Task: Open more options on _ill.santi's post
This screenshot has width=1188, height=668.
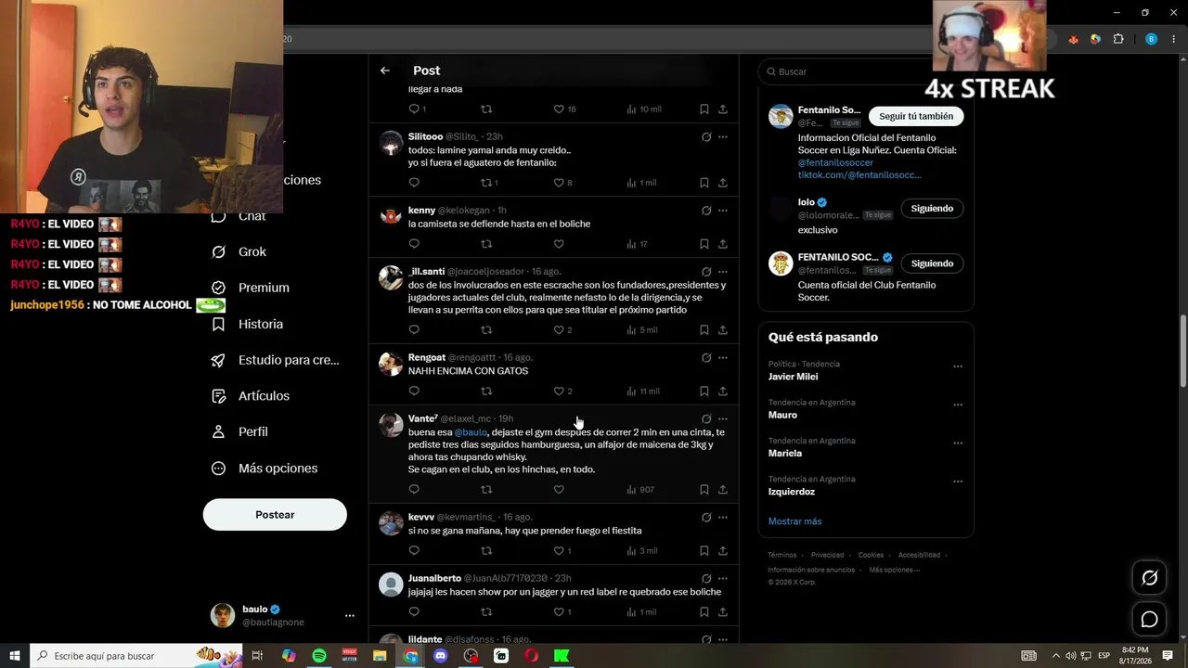Action: point(723,272)
